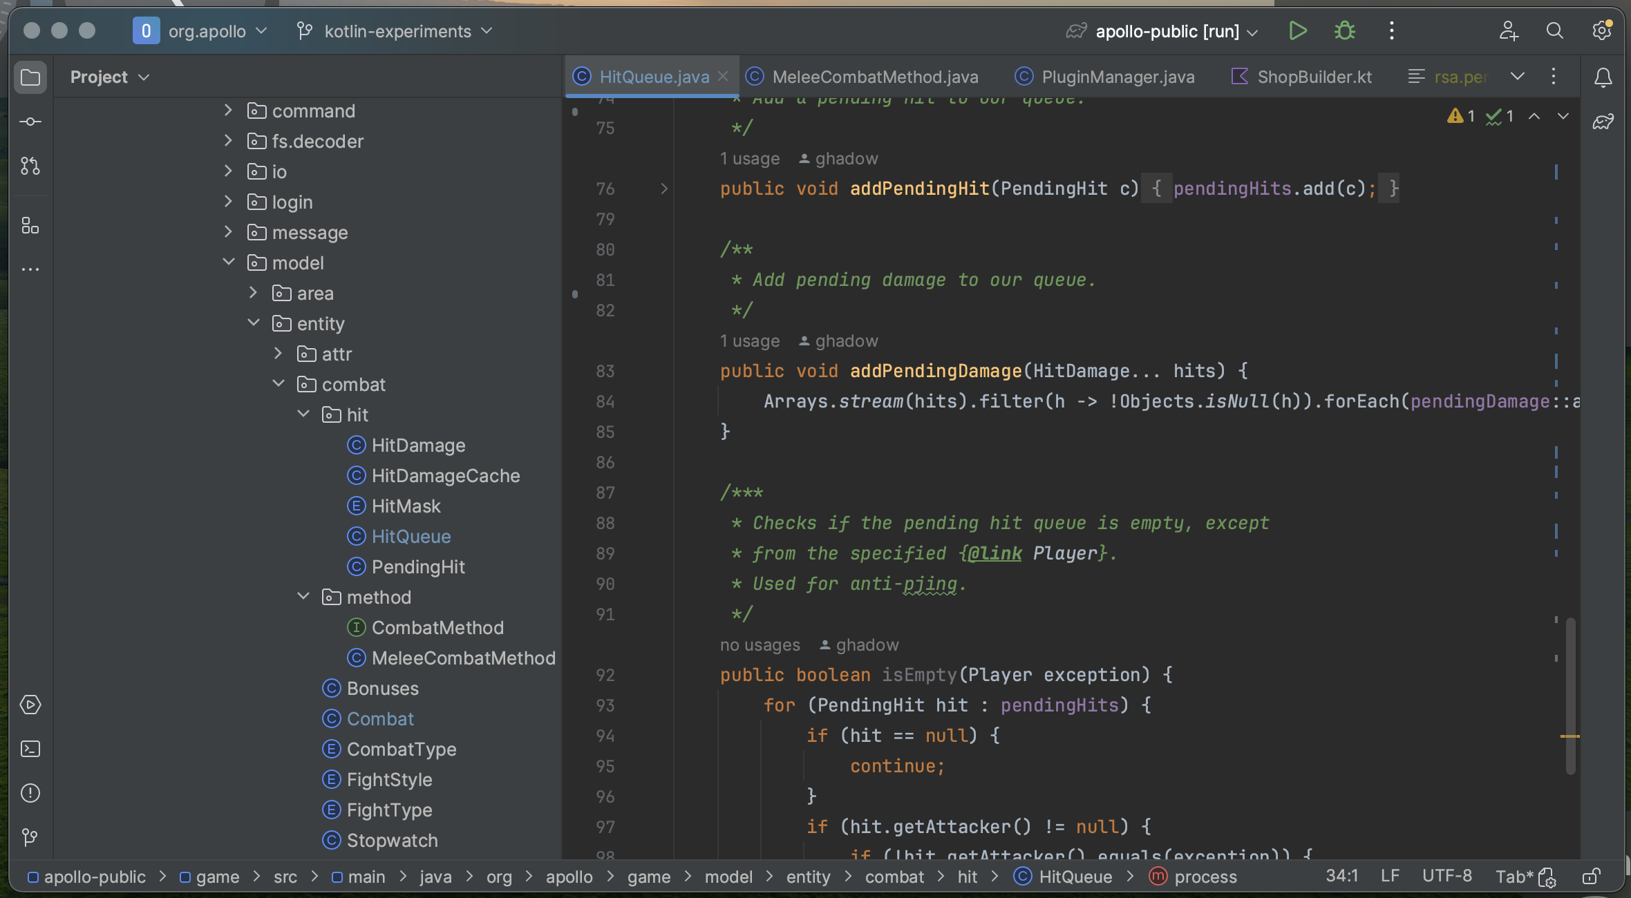Open Search Everywhere magnifier
1631x898 pixels.
tap(1554, 31)
